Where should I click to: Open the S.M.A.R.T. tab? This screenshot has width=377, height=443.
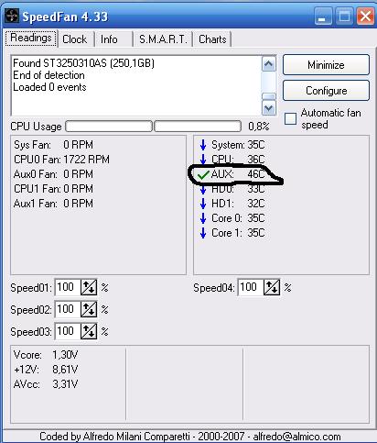point(163,39)
